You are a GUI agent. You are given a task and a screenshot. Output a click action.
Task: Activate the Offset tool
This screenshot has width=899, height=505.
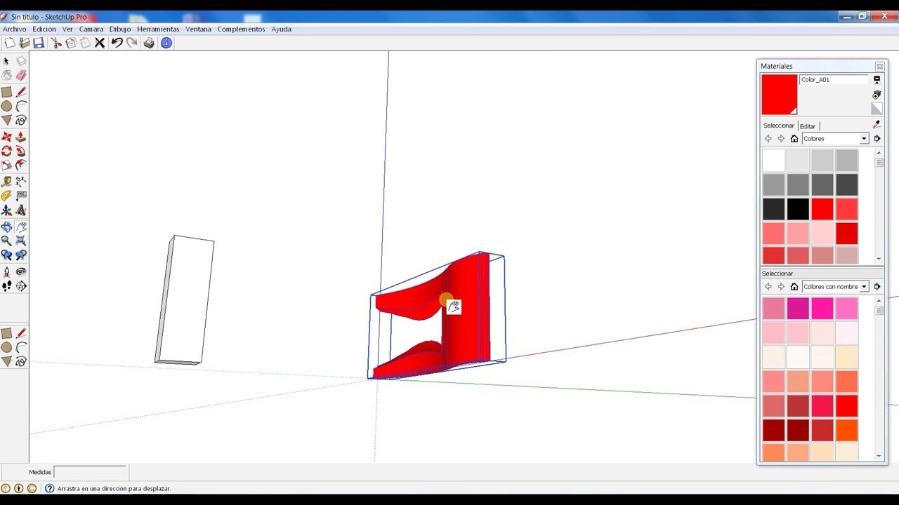(x=21, y=165)
